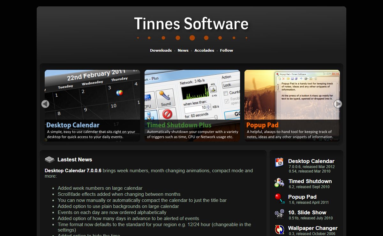Click the orange Popup Pad carousel heading

(262, 125)
